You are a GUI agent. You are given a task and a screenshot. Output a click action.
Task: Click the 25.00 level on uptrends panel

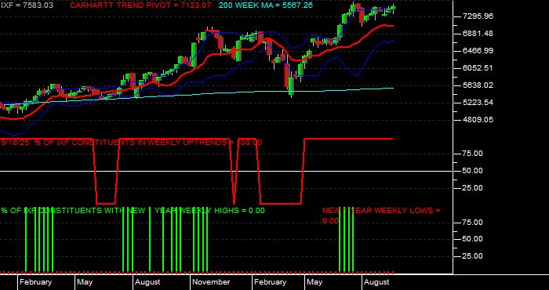point(473,188)
